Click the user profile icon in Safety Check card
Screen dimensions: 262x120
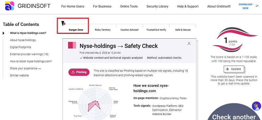189,44
